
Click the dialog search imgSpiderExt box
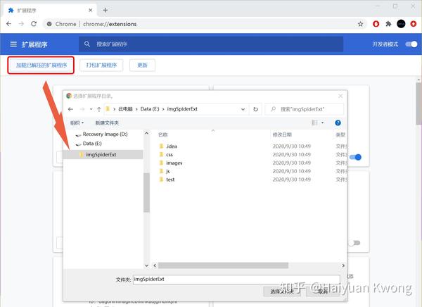pyautogui.click(x=304, y=109)
